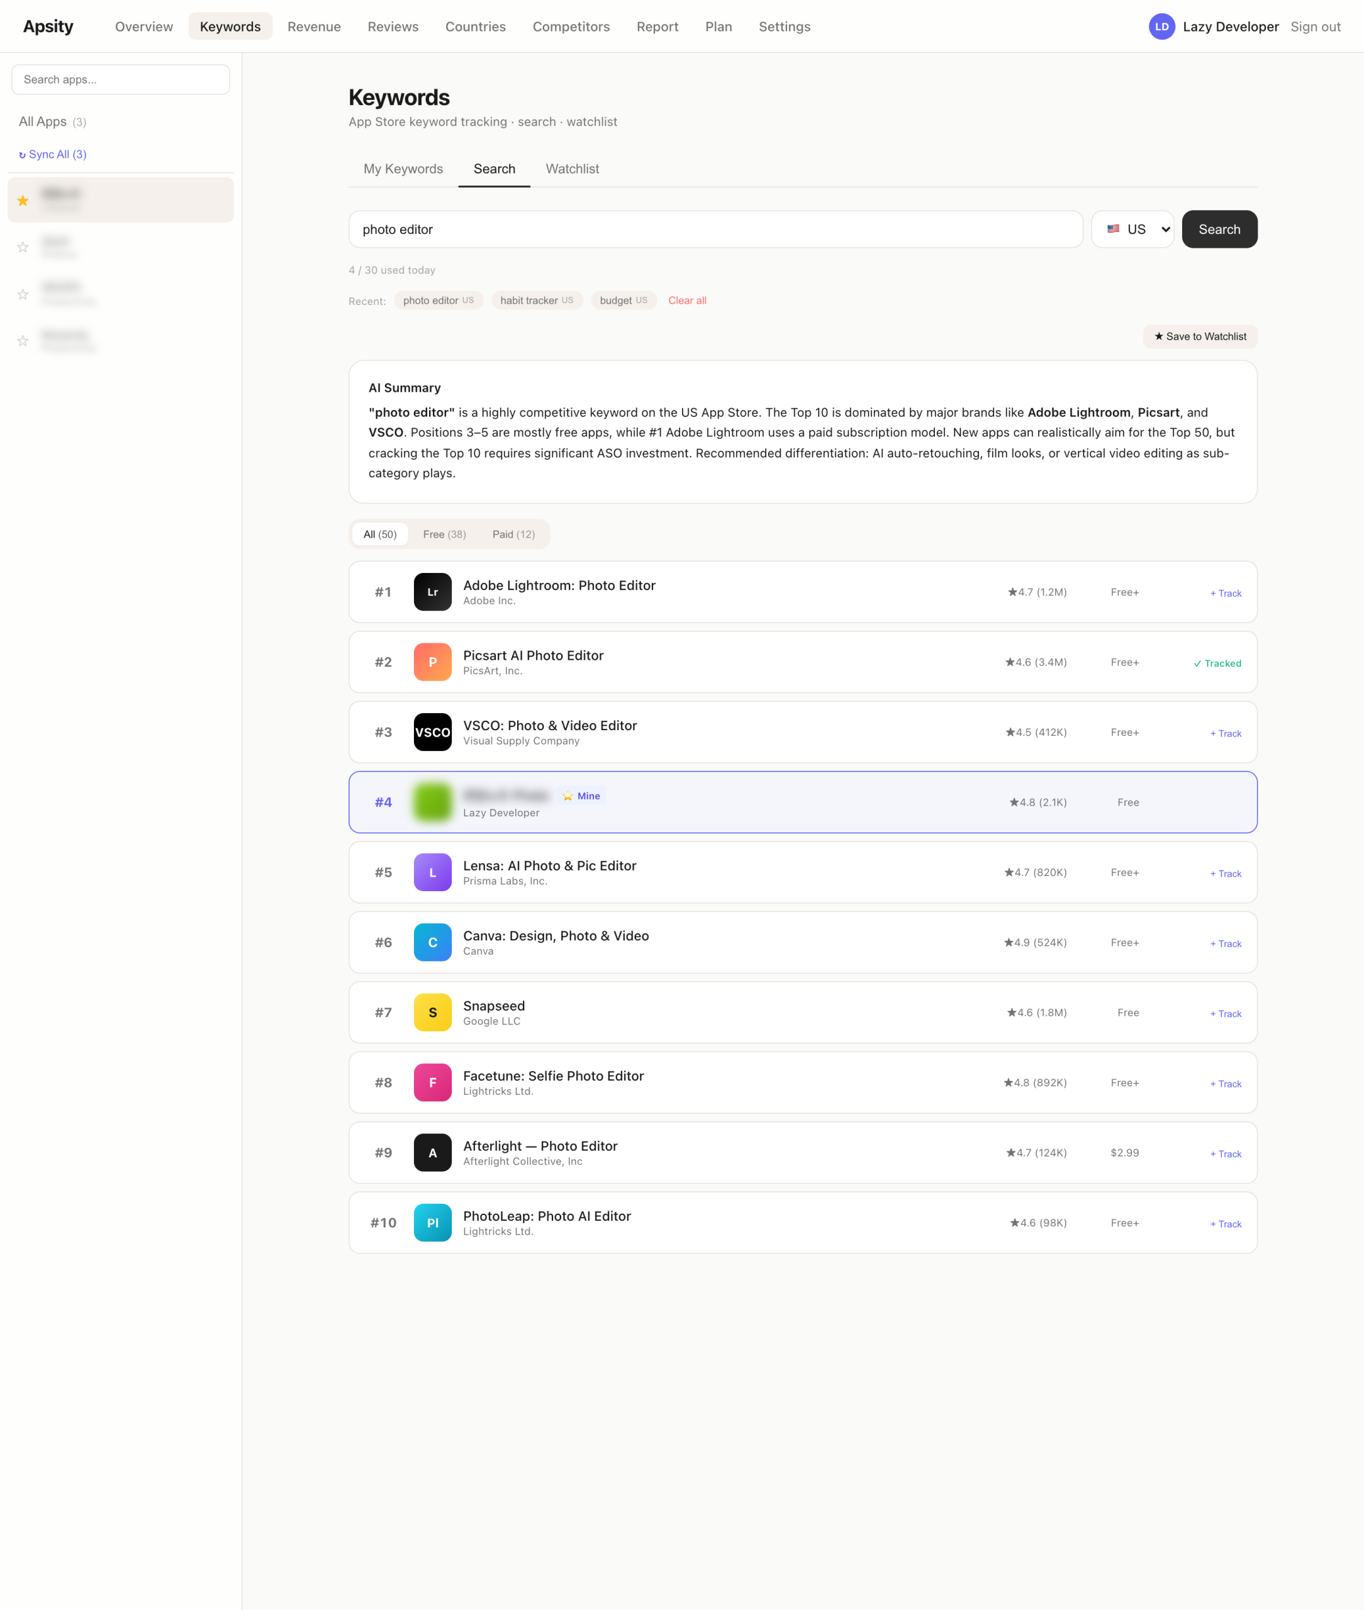Click the Search apps field
1364x1610 pixels.
pyautogui.click(x=121, y=79)
